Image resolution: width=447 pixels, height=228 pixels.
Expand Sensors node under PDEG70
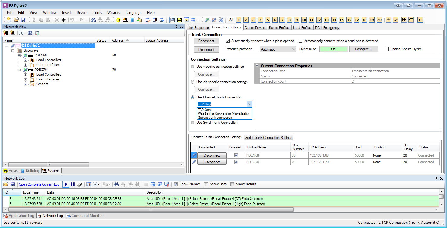coord(26,84)
